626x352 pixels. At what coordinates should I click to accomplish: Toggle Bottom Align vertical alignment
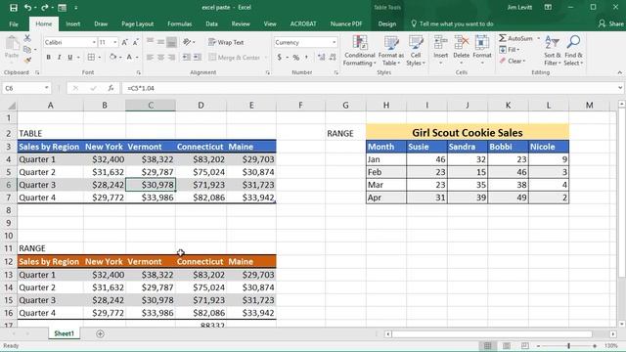coord(172,42)
